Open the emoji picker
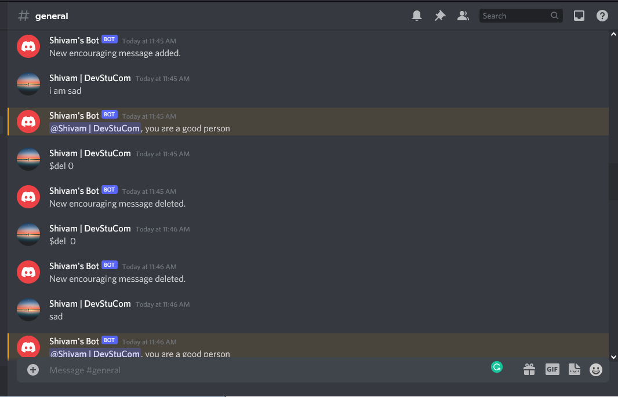Image resolution: width=618 pixels, height=397 pixels. [596, 369]
